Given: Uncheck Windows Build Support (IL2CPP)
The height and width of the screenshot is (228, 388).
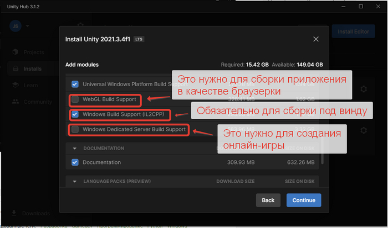Looking at the screenshot, I should coord(75,115).
